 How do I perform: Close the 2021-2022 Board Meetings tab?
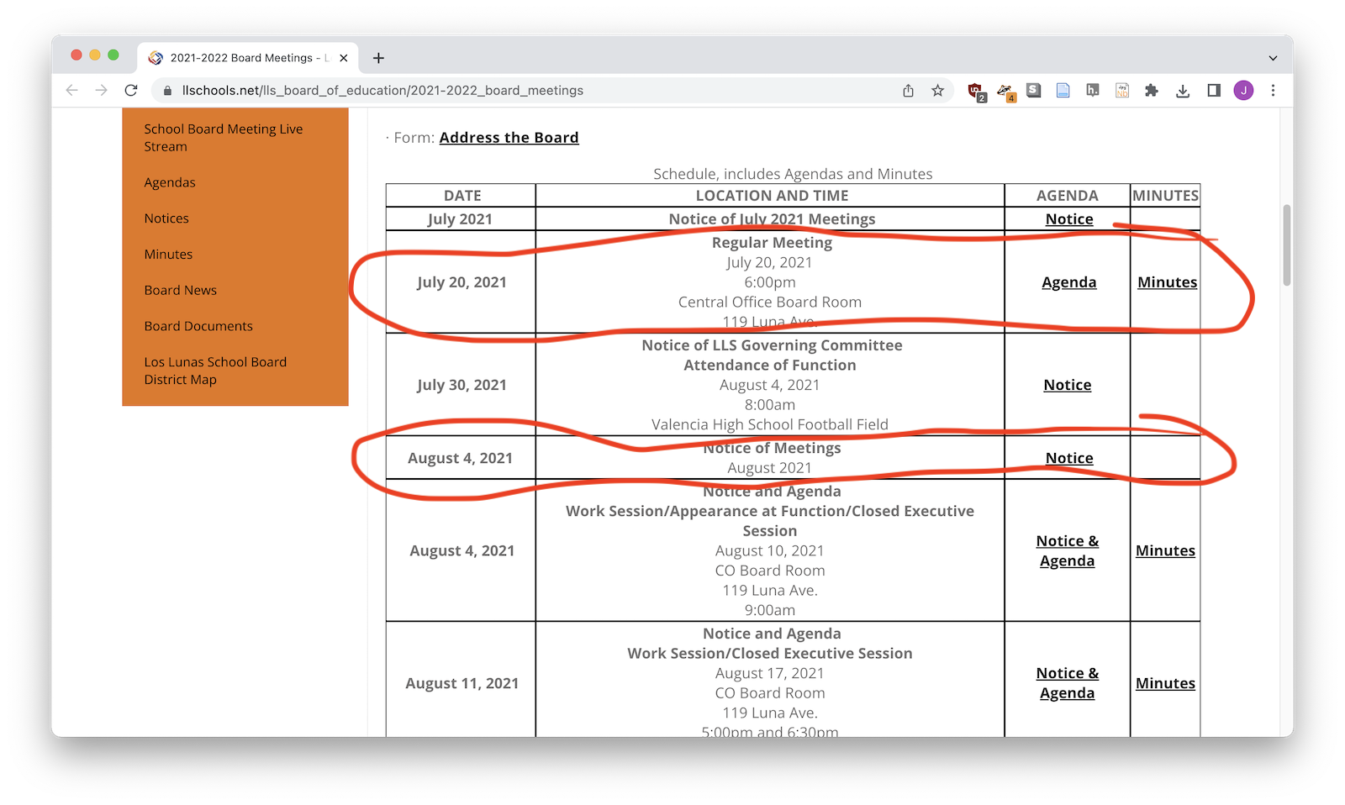tap(343, 58)
